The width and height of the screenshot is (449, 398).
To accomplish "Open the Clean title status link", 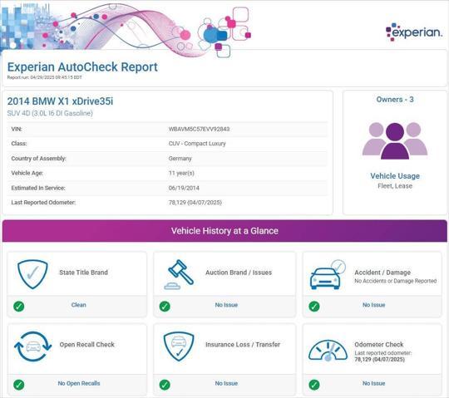I will coord(78,305).
